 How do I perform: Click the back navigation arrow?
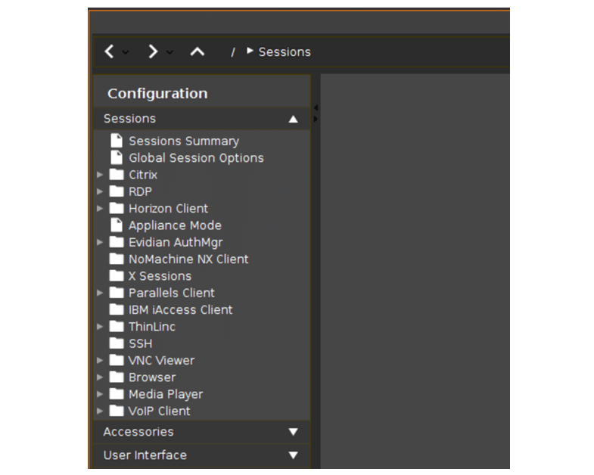110,51
